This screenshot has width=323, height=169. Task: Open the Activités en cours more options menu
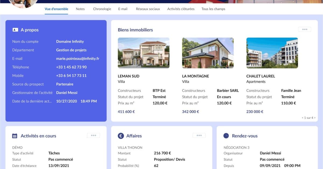pyautogui.click(x=93, y=135)
